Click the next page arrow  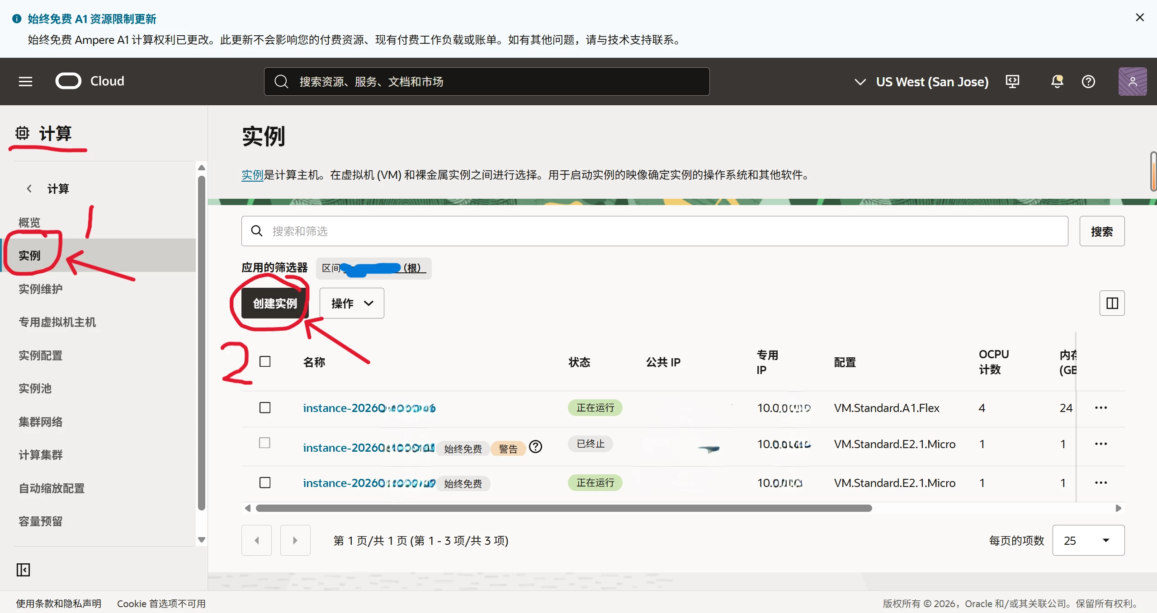coord(295,540)
